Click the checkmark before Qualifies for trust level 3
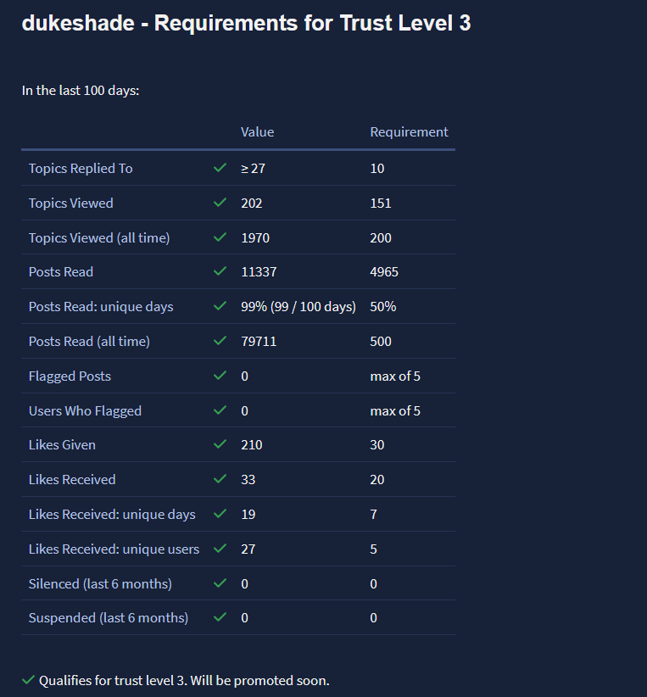The image size is (647, 697). click(28, 680)
